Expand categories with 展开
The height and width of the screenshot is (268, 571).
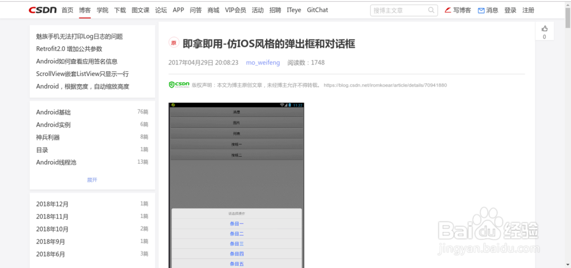coord(92,180)
